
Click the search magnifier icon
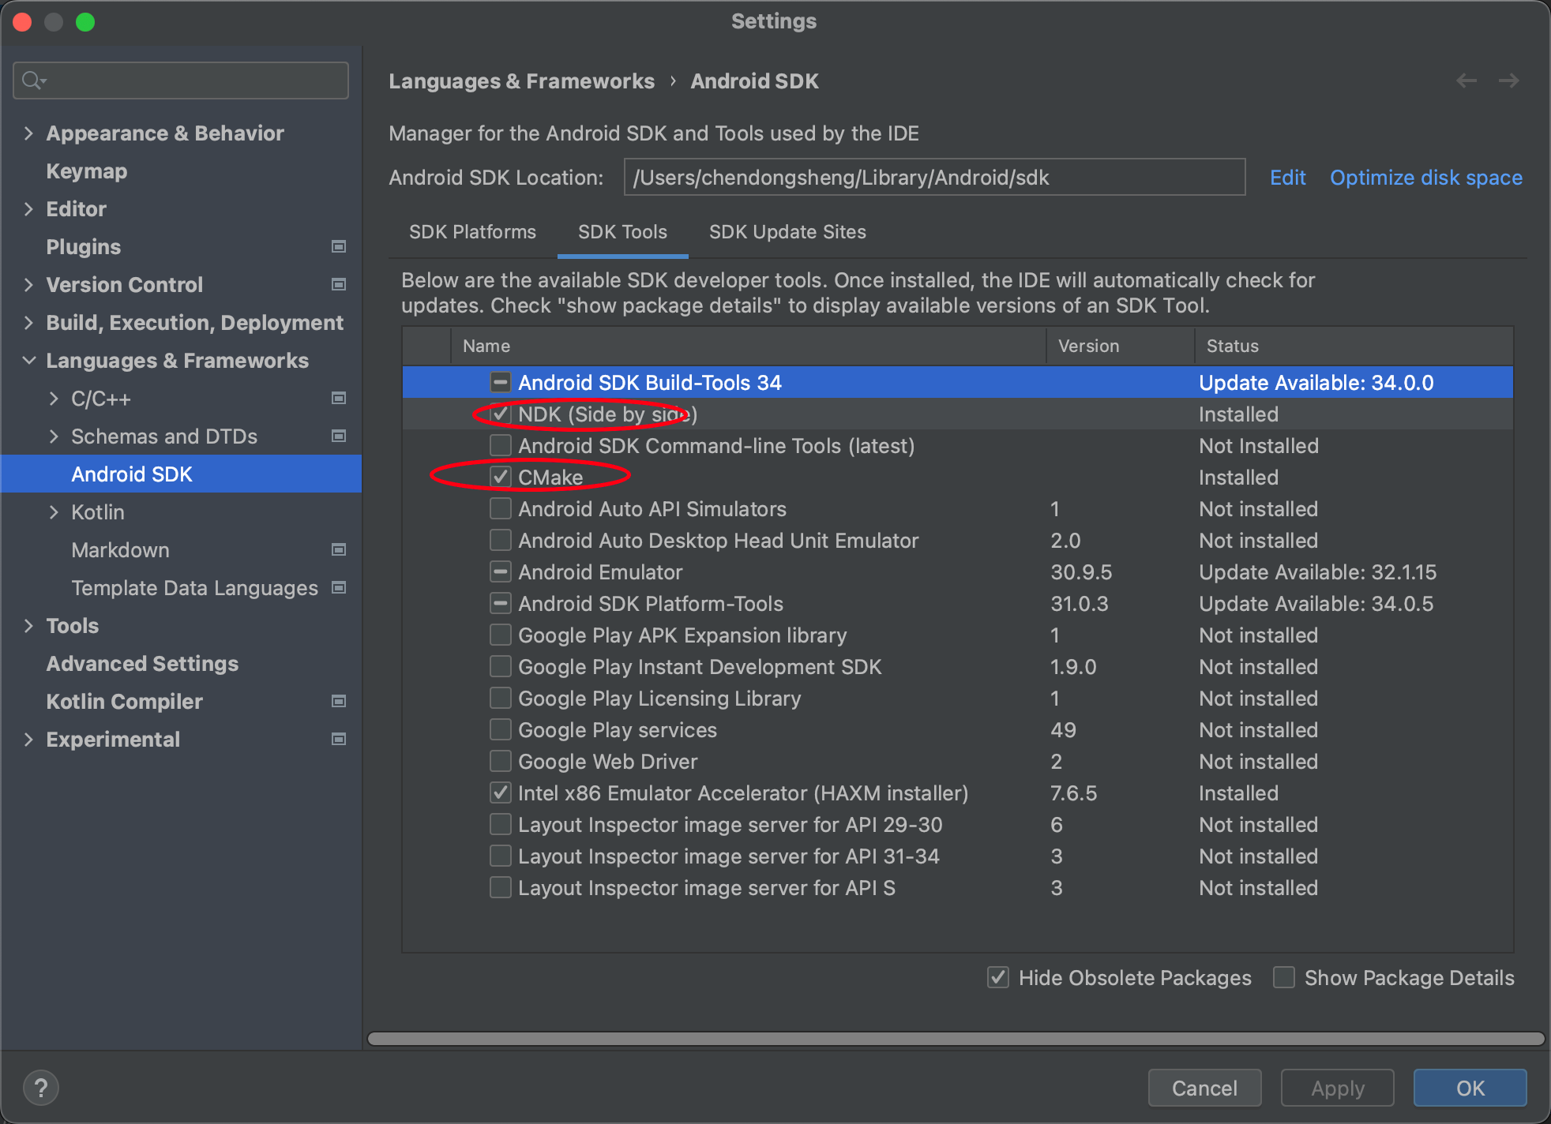click(33, 81)
